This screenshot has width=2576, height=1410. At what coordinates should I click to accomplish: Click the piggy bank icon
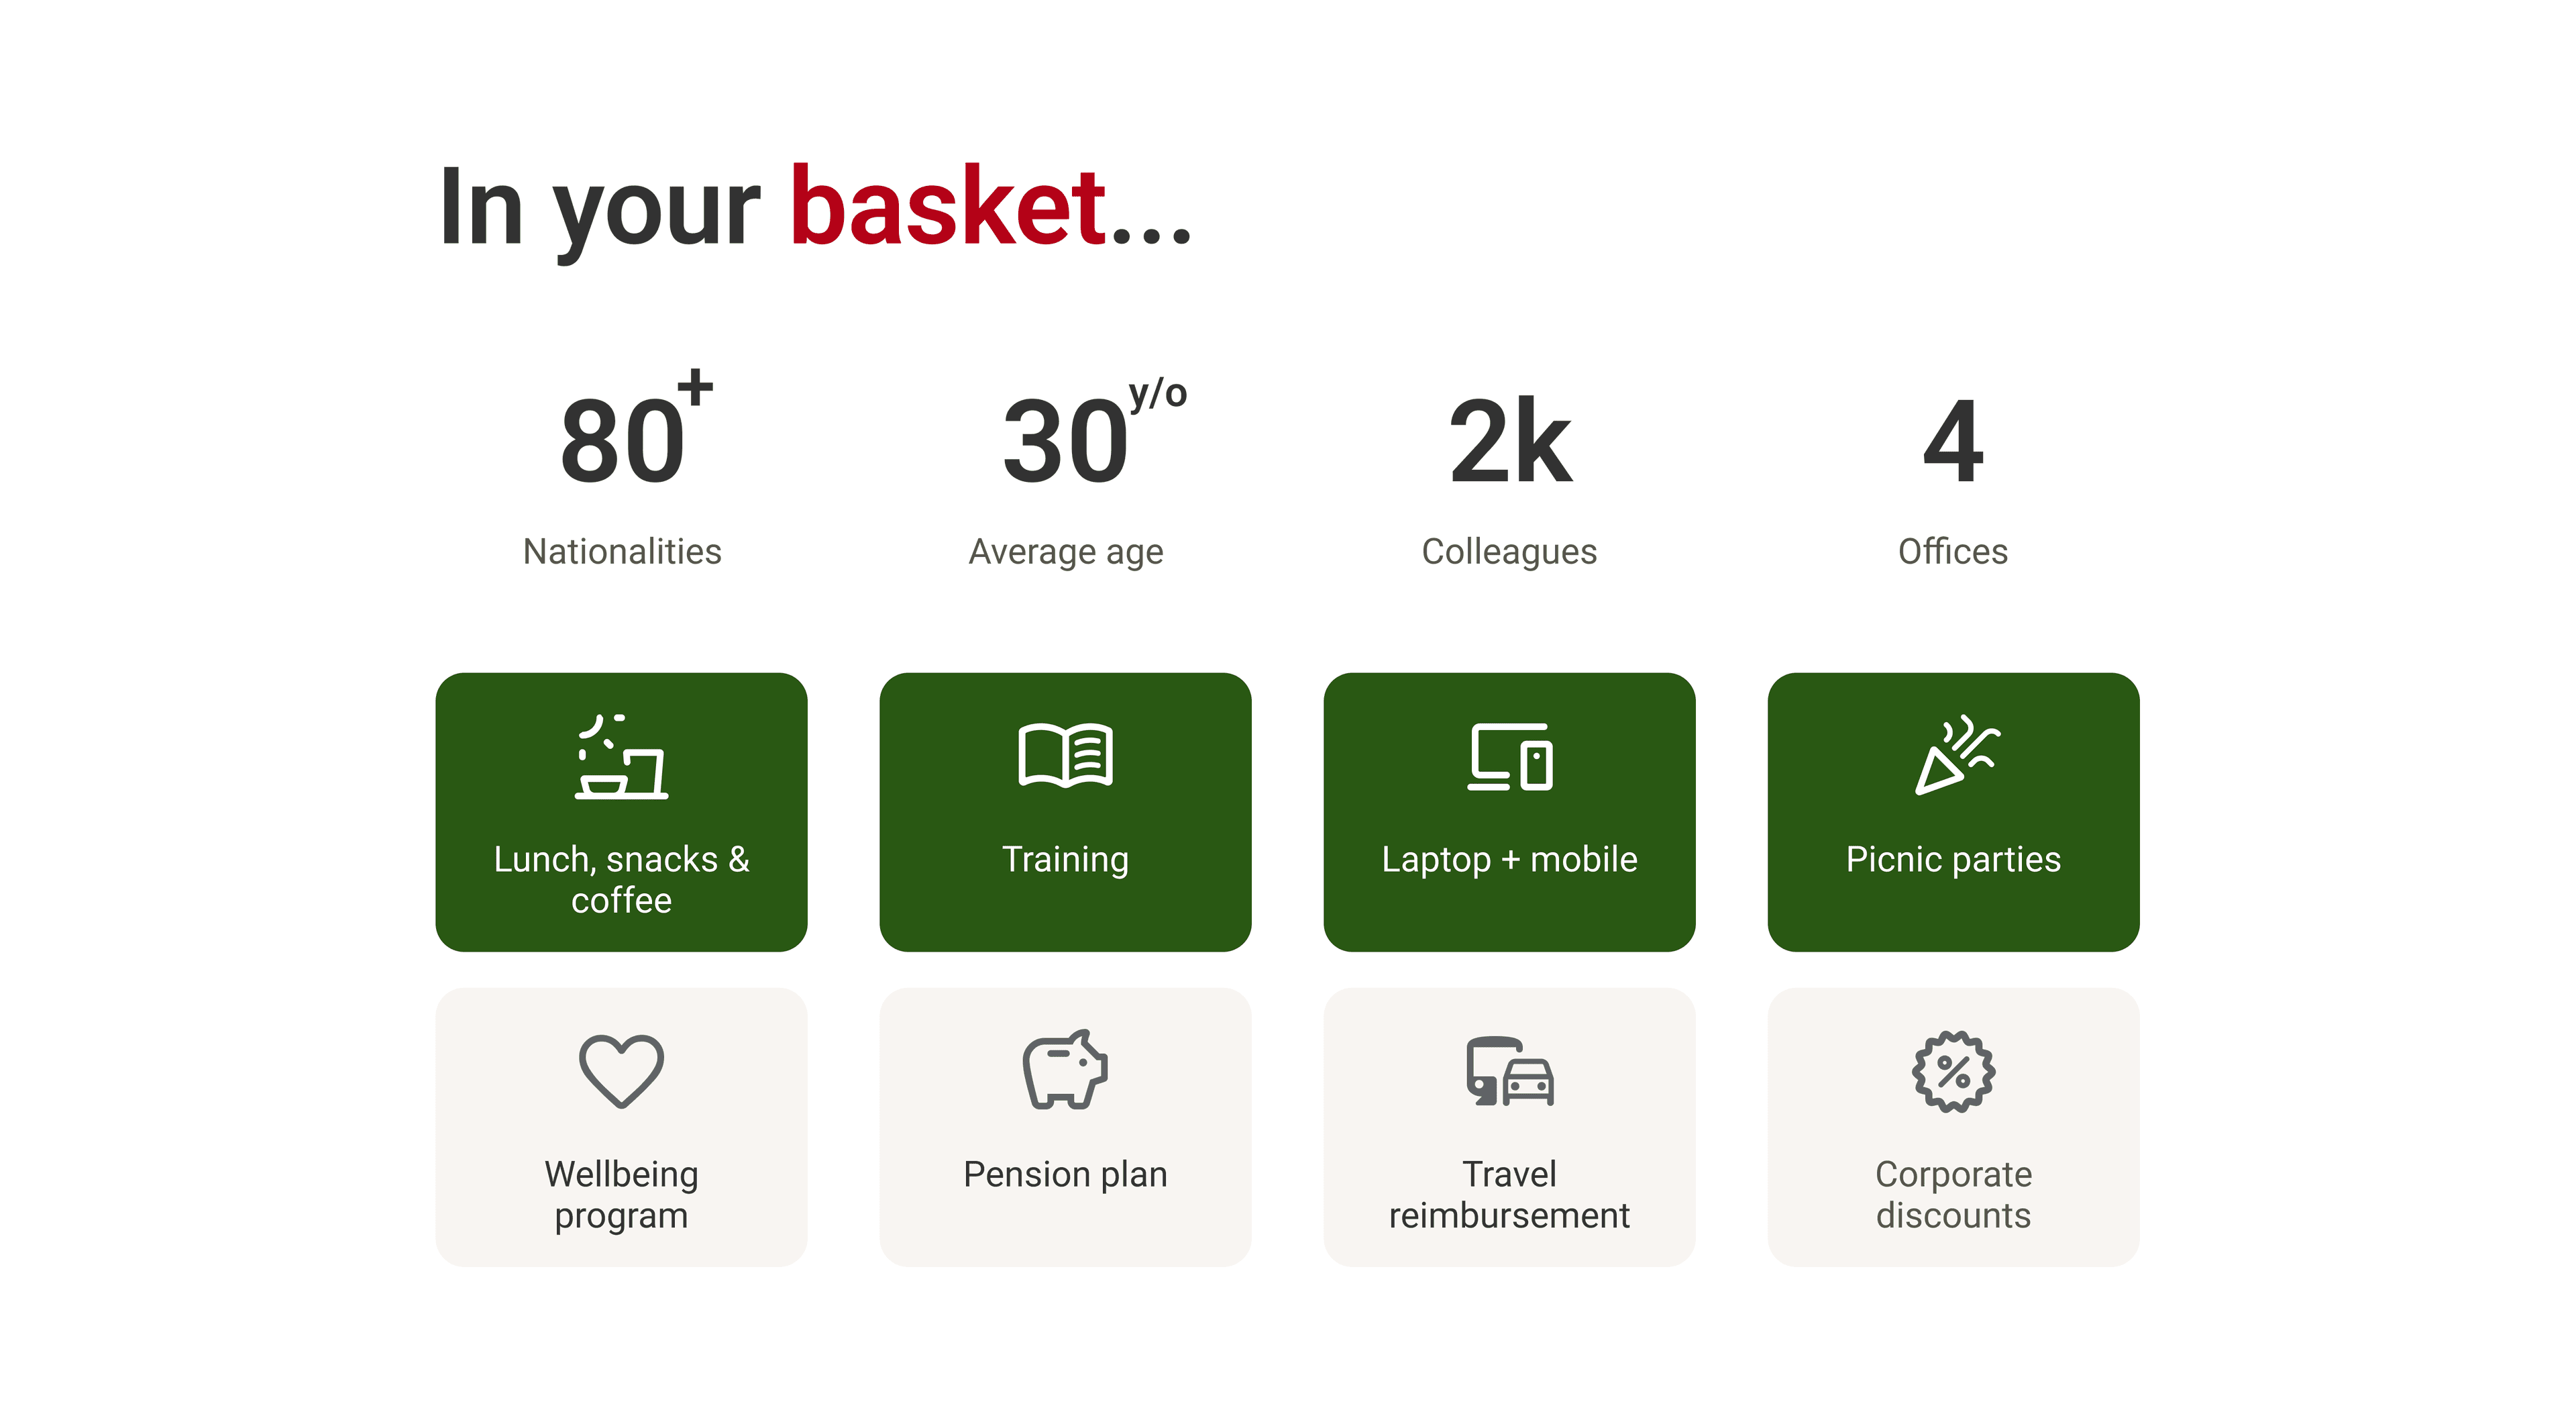1065,1071
